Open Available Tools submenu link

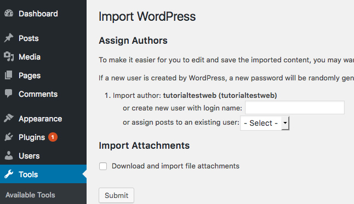tap(30, 195)
